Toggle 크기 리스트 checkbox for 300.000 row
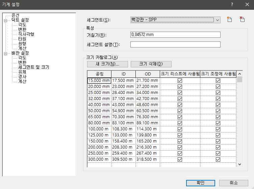 tap(180, 159)
